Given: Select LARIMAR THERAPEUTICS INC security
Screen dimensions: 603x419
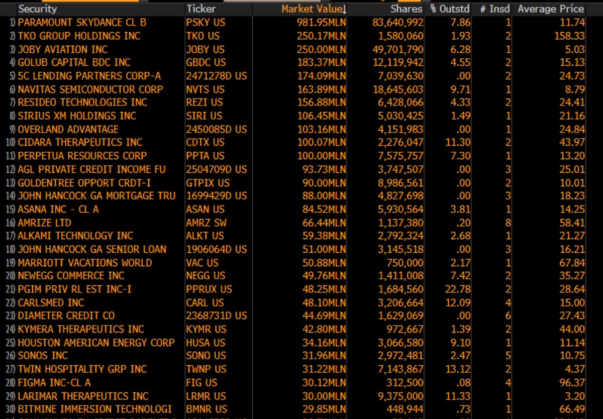Looking at the screenshot, I should 83,396.
